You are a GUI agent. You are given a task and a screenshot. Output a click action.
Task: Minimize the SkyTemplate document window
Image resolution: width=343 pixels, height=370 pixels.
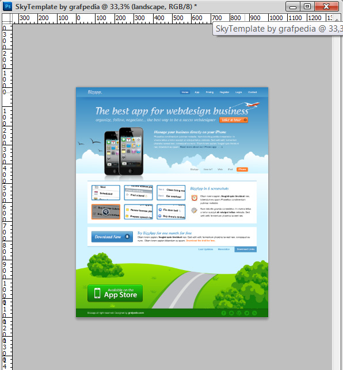click(293, 6)
